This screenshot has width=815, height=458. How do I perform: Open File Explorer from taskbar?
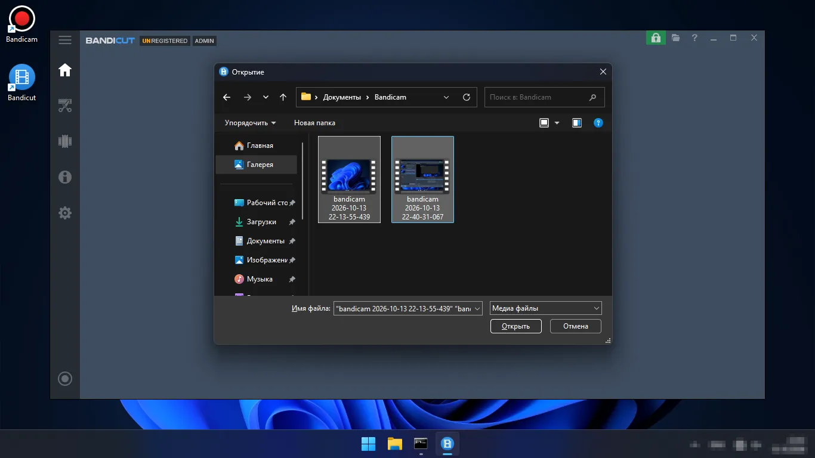[395, 444]
